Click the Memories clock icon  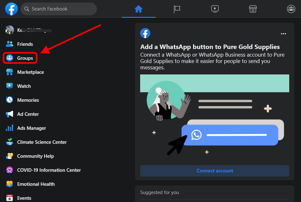(10, 100)
